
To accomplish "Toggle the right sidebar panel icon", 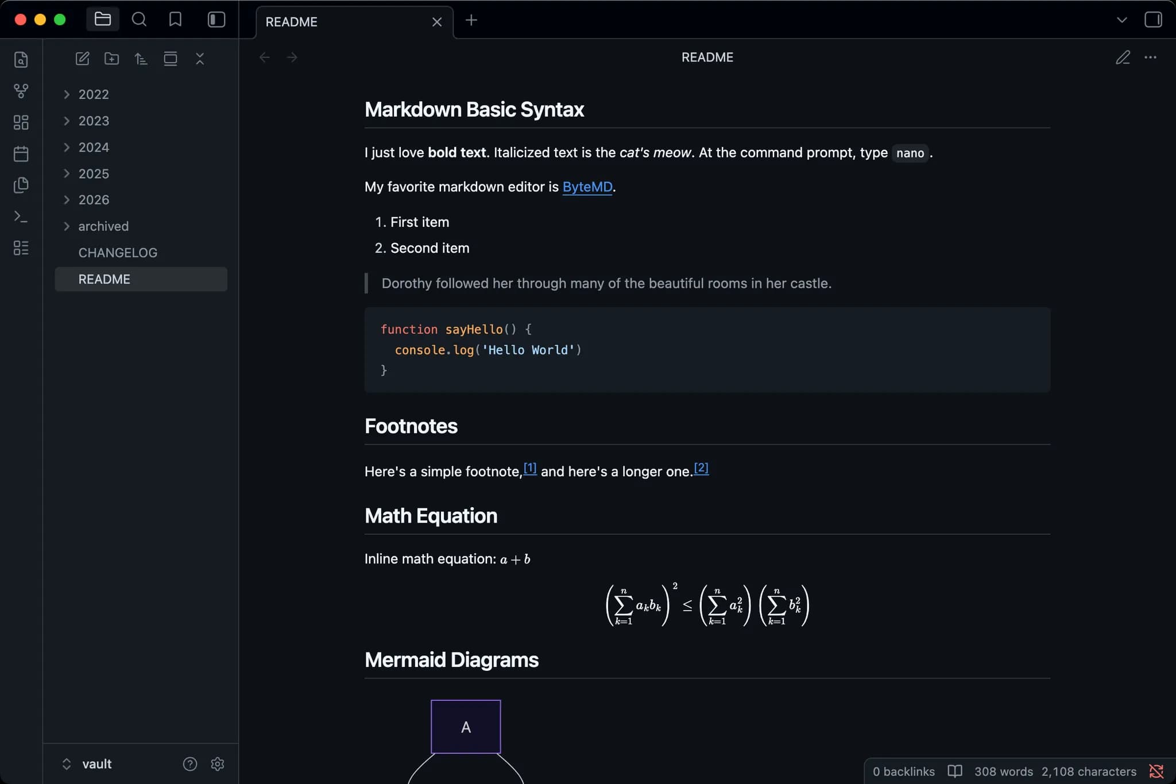I will (1153, 20).
